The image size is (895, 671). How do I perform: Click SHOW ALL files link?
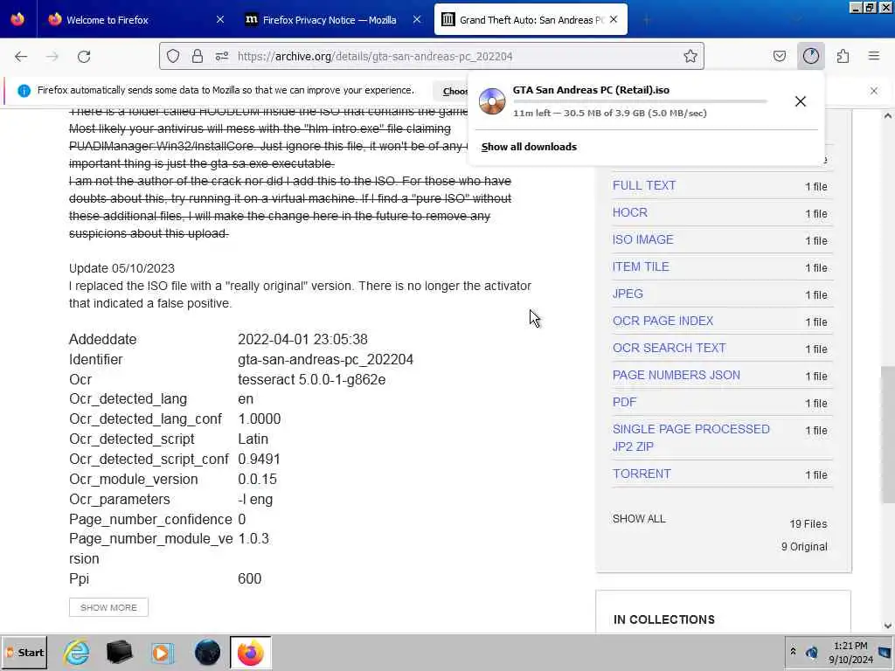tap(639, 519)
